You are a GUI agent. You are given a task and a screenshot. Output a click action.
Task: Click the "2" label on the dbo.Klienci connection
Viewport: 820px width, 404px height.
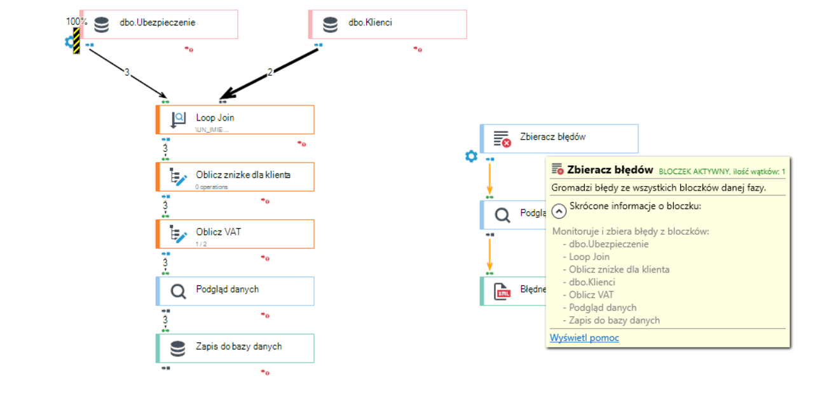point(270,72)
